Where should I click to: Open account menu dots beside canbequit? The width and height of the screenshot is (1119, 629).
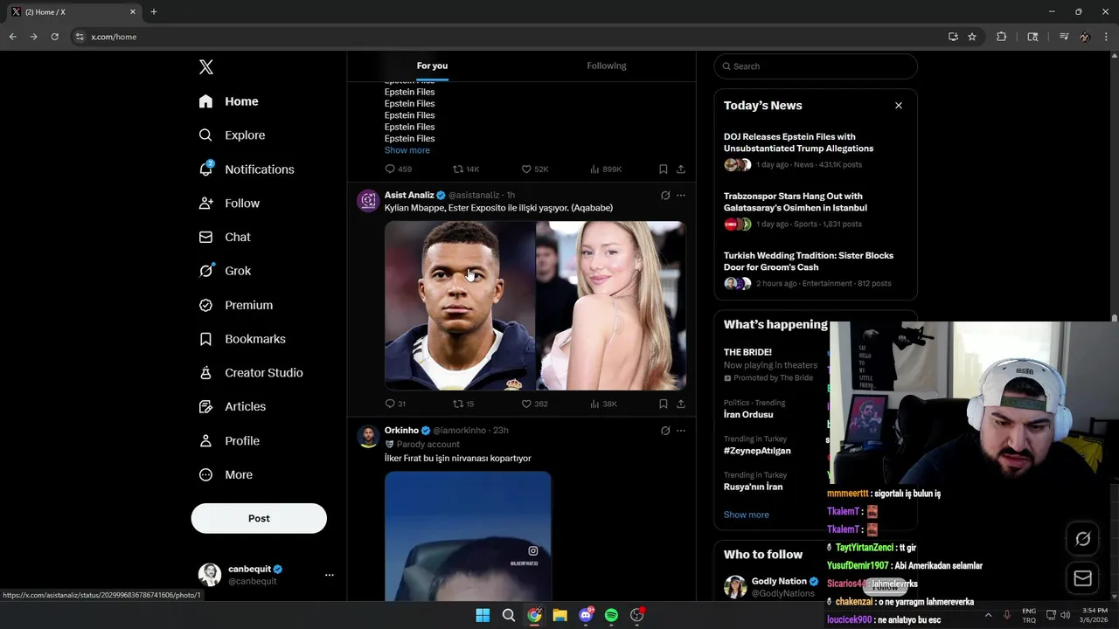tap(330, 575)
